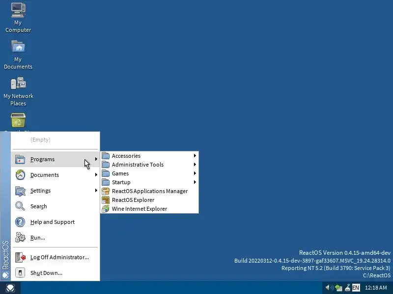Click the network connection tray icon
Screen dimensions: 393x294
[x=338, y=288]
